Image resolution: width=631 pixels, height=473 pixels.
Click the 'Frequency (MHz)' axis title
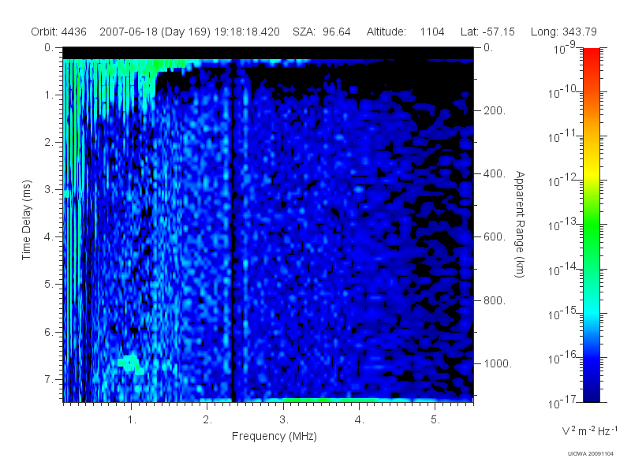(x=274, y=436)
